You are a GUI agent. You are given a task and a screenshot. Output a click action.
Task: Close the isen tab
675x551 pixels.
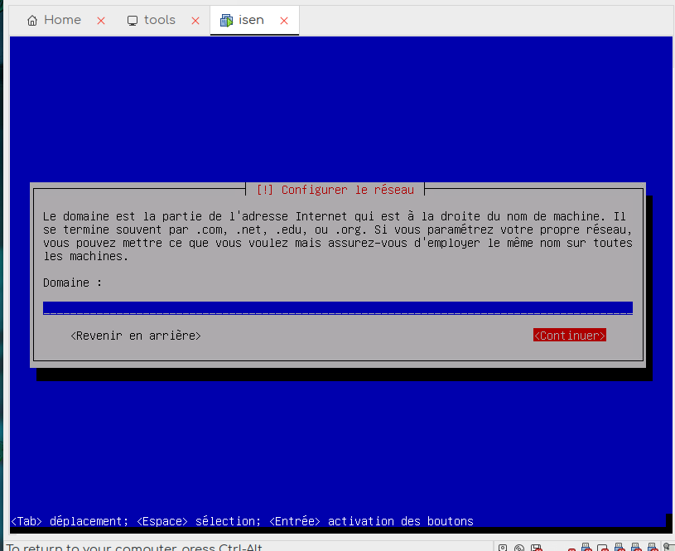point(284,21)
